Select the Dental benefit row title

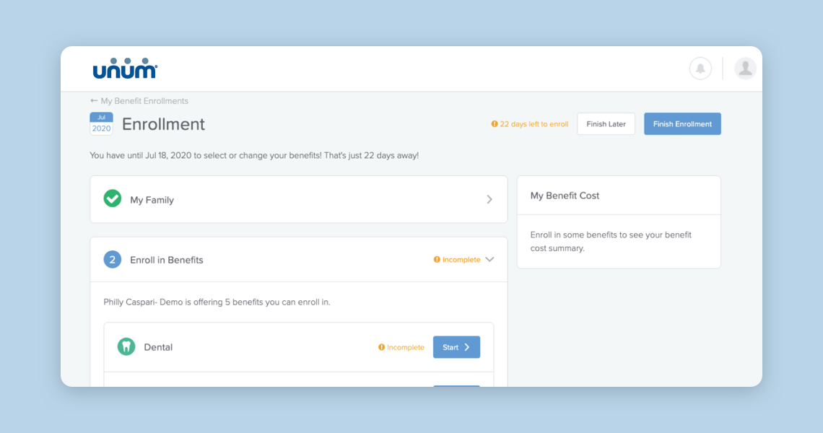coord(158,347)
